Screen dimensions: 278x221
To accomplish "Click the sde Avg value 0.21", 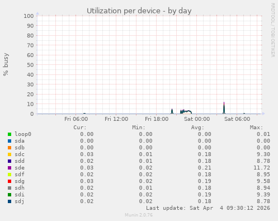I will pyautogui.click(x=205, y=168).
